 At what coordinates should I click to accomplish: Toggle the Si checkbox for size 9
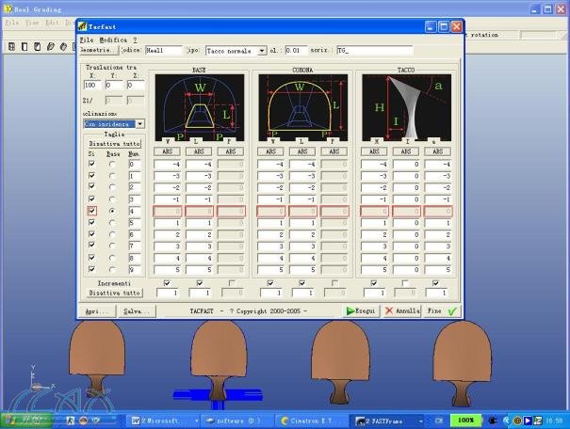click(x=91, y=269)
